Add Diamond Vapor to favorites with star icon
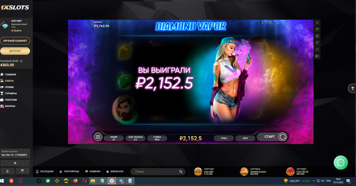 (x=317, y=49)
